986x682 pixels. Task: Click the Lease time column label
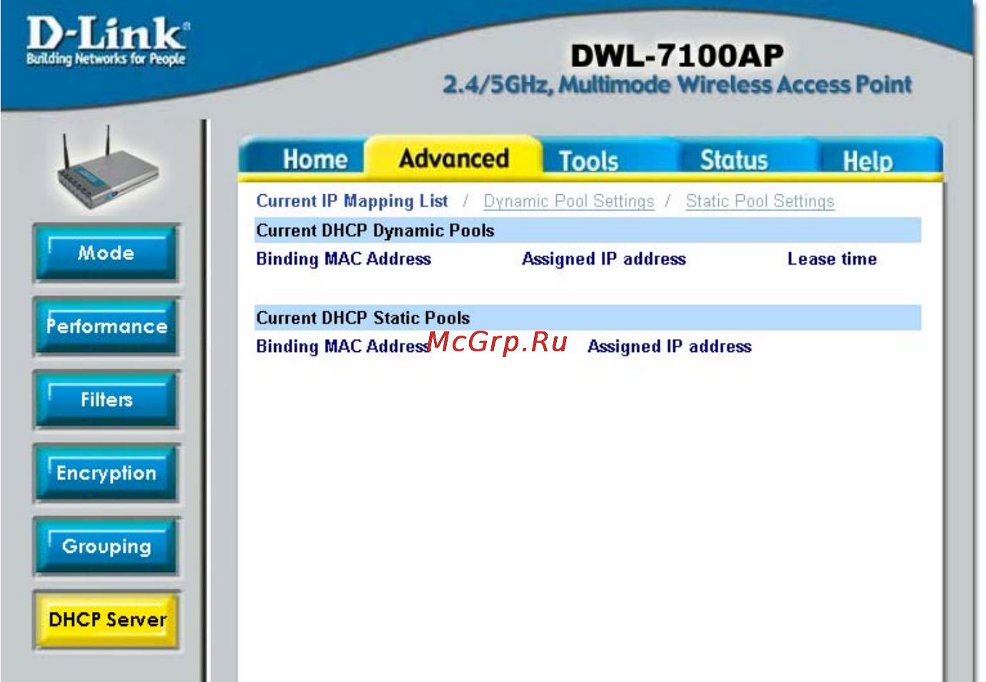(832, 259)
